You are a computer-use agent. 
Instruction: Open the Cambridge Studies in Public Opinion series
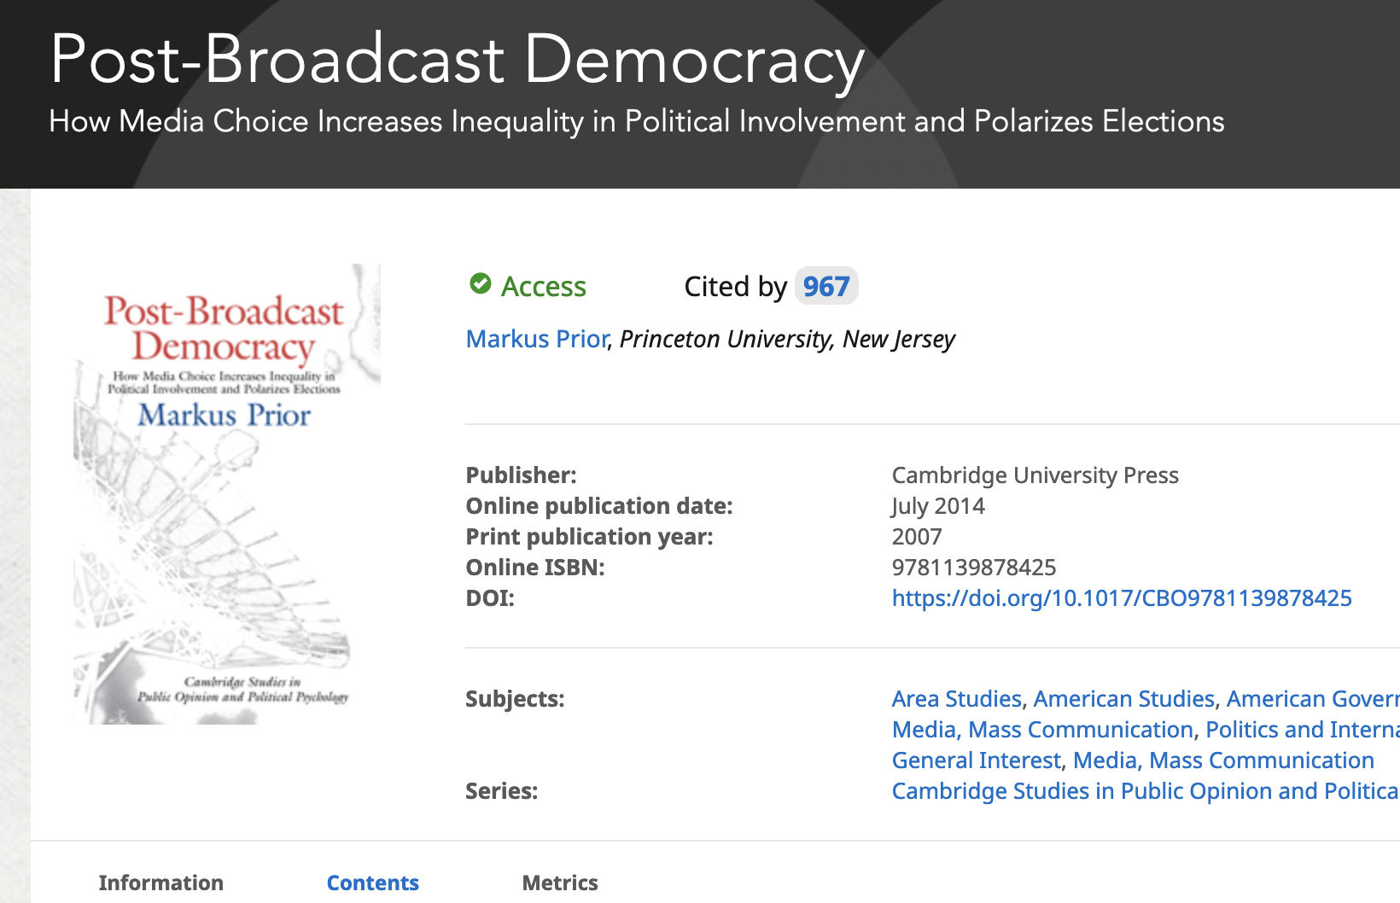click(1144, 791)
